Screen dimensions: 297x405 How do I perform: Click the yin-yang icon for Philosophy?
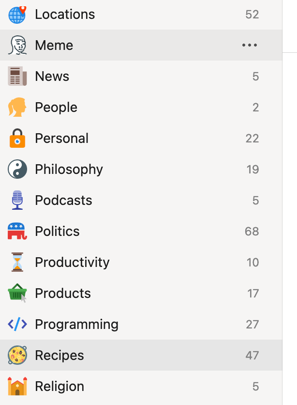tap(17, 169)
